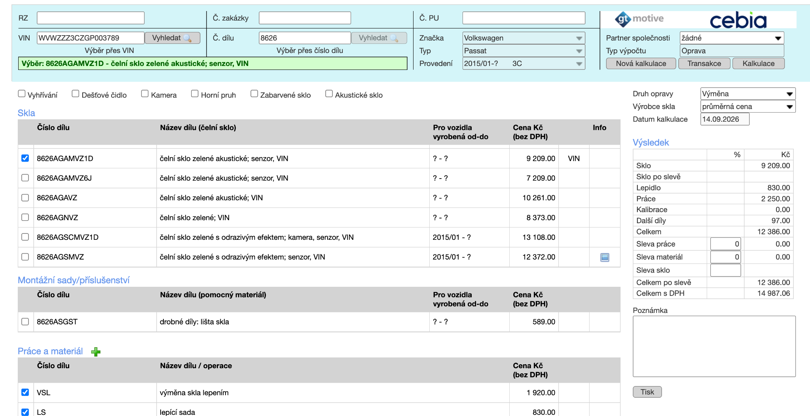Click into the VIN input field
This screenshot has height=416, width=810.
pos(91,38)
